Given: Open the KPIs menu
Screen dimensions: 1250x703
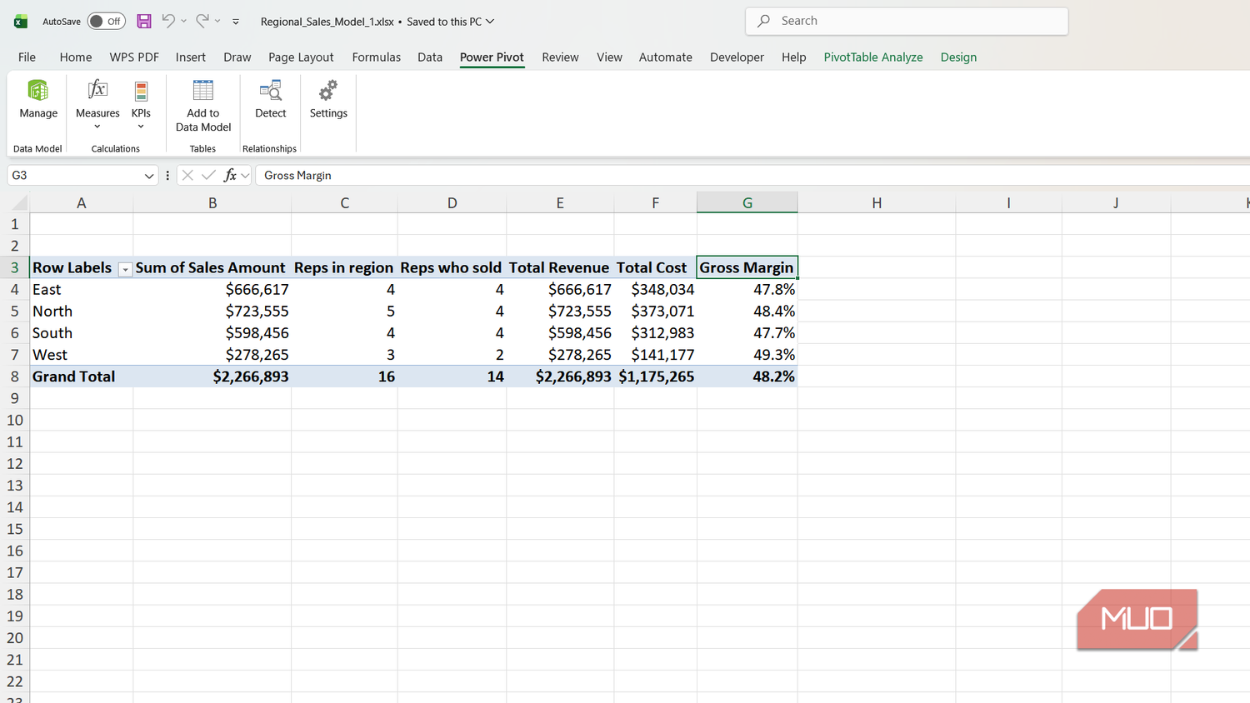Looking at the screenshot, I should click(x=141, y=104).
